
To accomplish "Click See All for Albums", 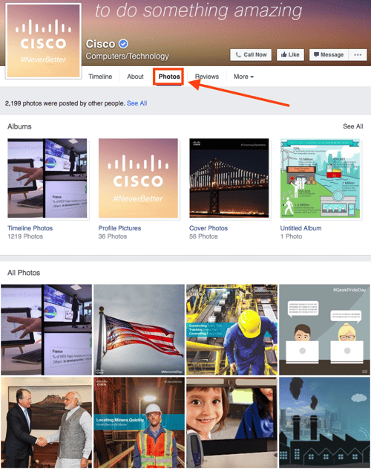I will point(352,126).
